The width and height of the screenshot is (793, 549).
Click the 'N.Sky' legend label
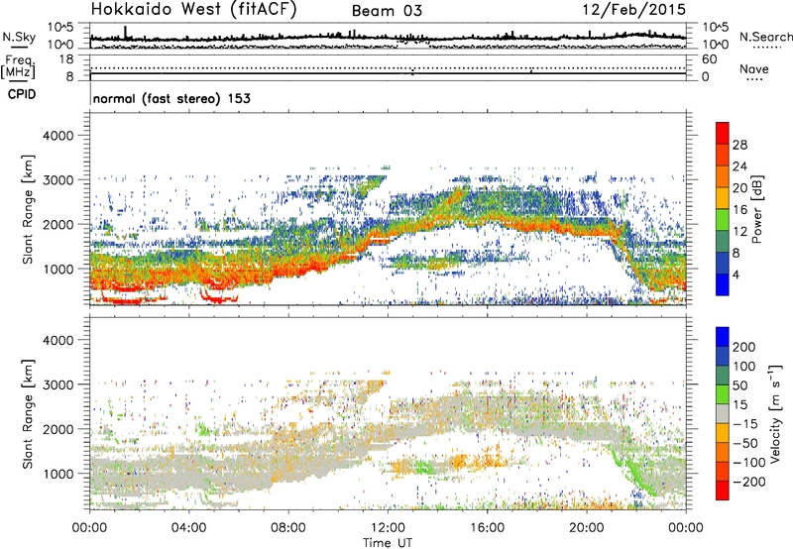tap(19, 37)
